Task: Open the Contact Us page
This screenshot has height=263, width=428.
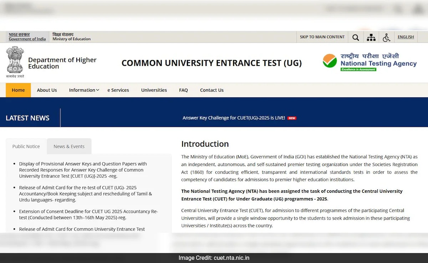Action: tap(212, 90)
